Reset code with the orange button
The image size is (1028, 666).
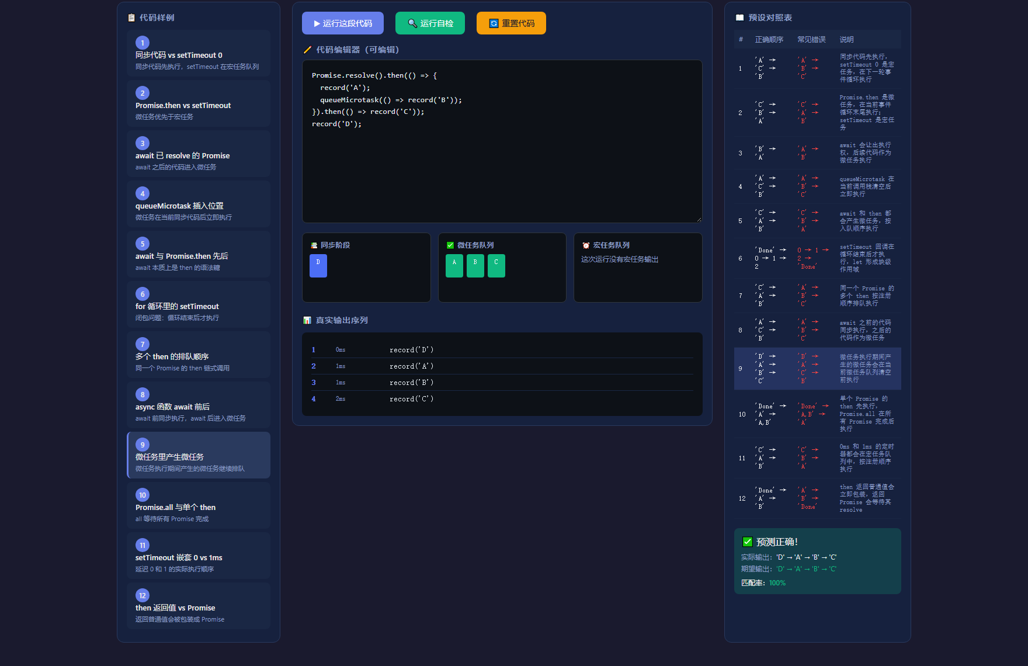tap(511, 23)
